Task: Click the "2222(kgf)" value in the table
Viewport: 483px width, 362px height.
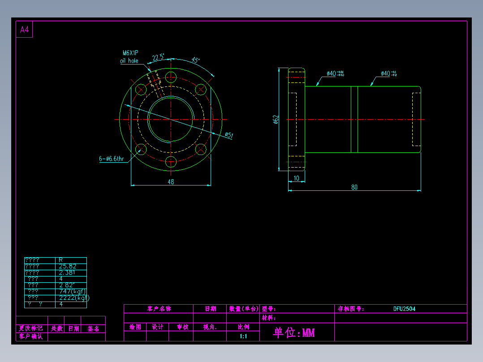Action: [x=74, y=297]
